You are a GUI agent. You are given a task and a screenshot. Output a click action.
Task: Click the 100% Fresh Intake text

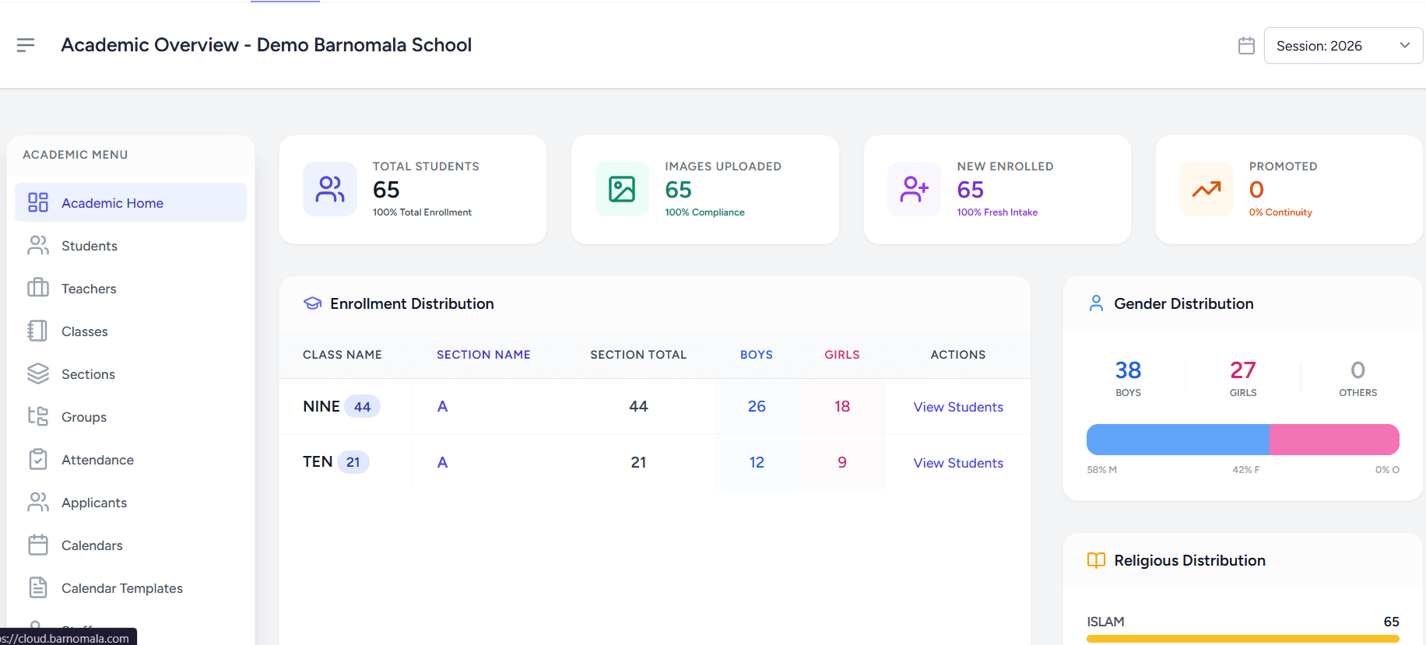(x=997, y=212)
